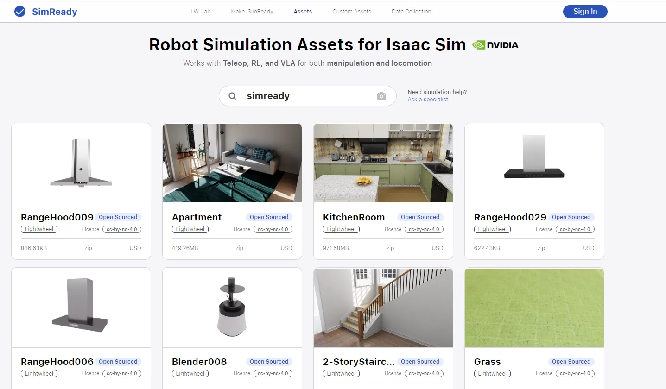The image size is (666, 389).
Task: View the Grass texture thumbnail
Action: [x=534, y=307]
